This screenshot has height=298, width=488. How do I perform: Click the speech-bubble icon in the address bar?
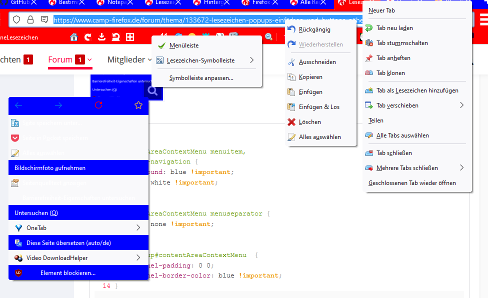point(44,19)
